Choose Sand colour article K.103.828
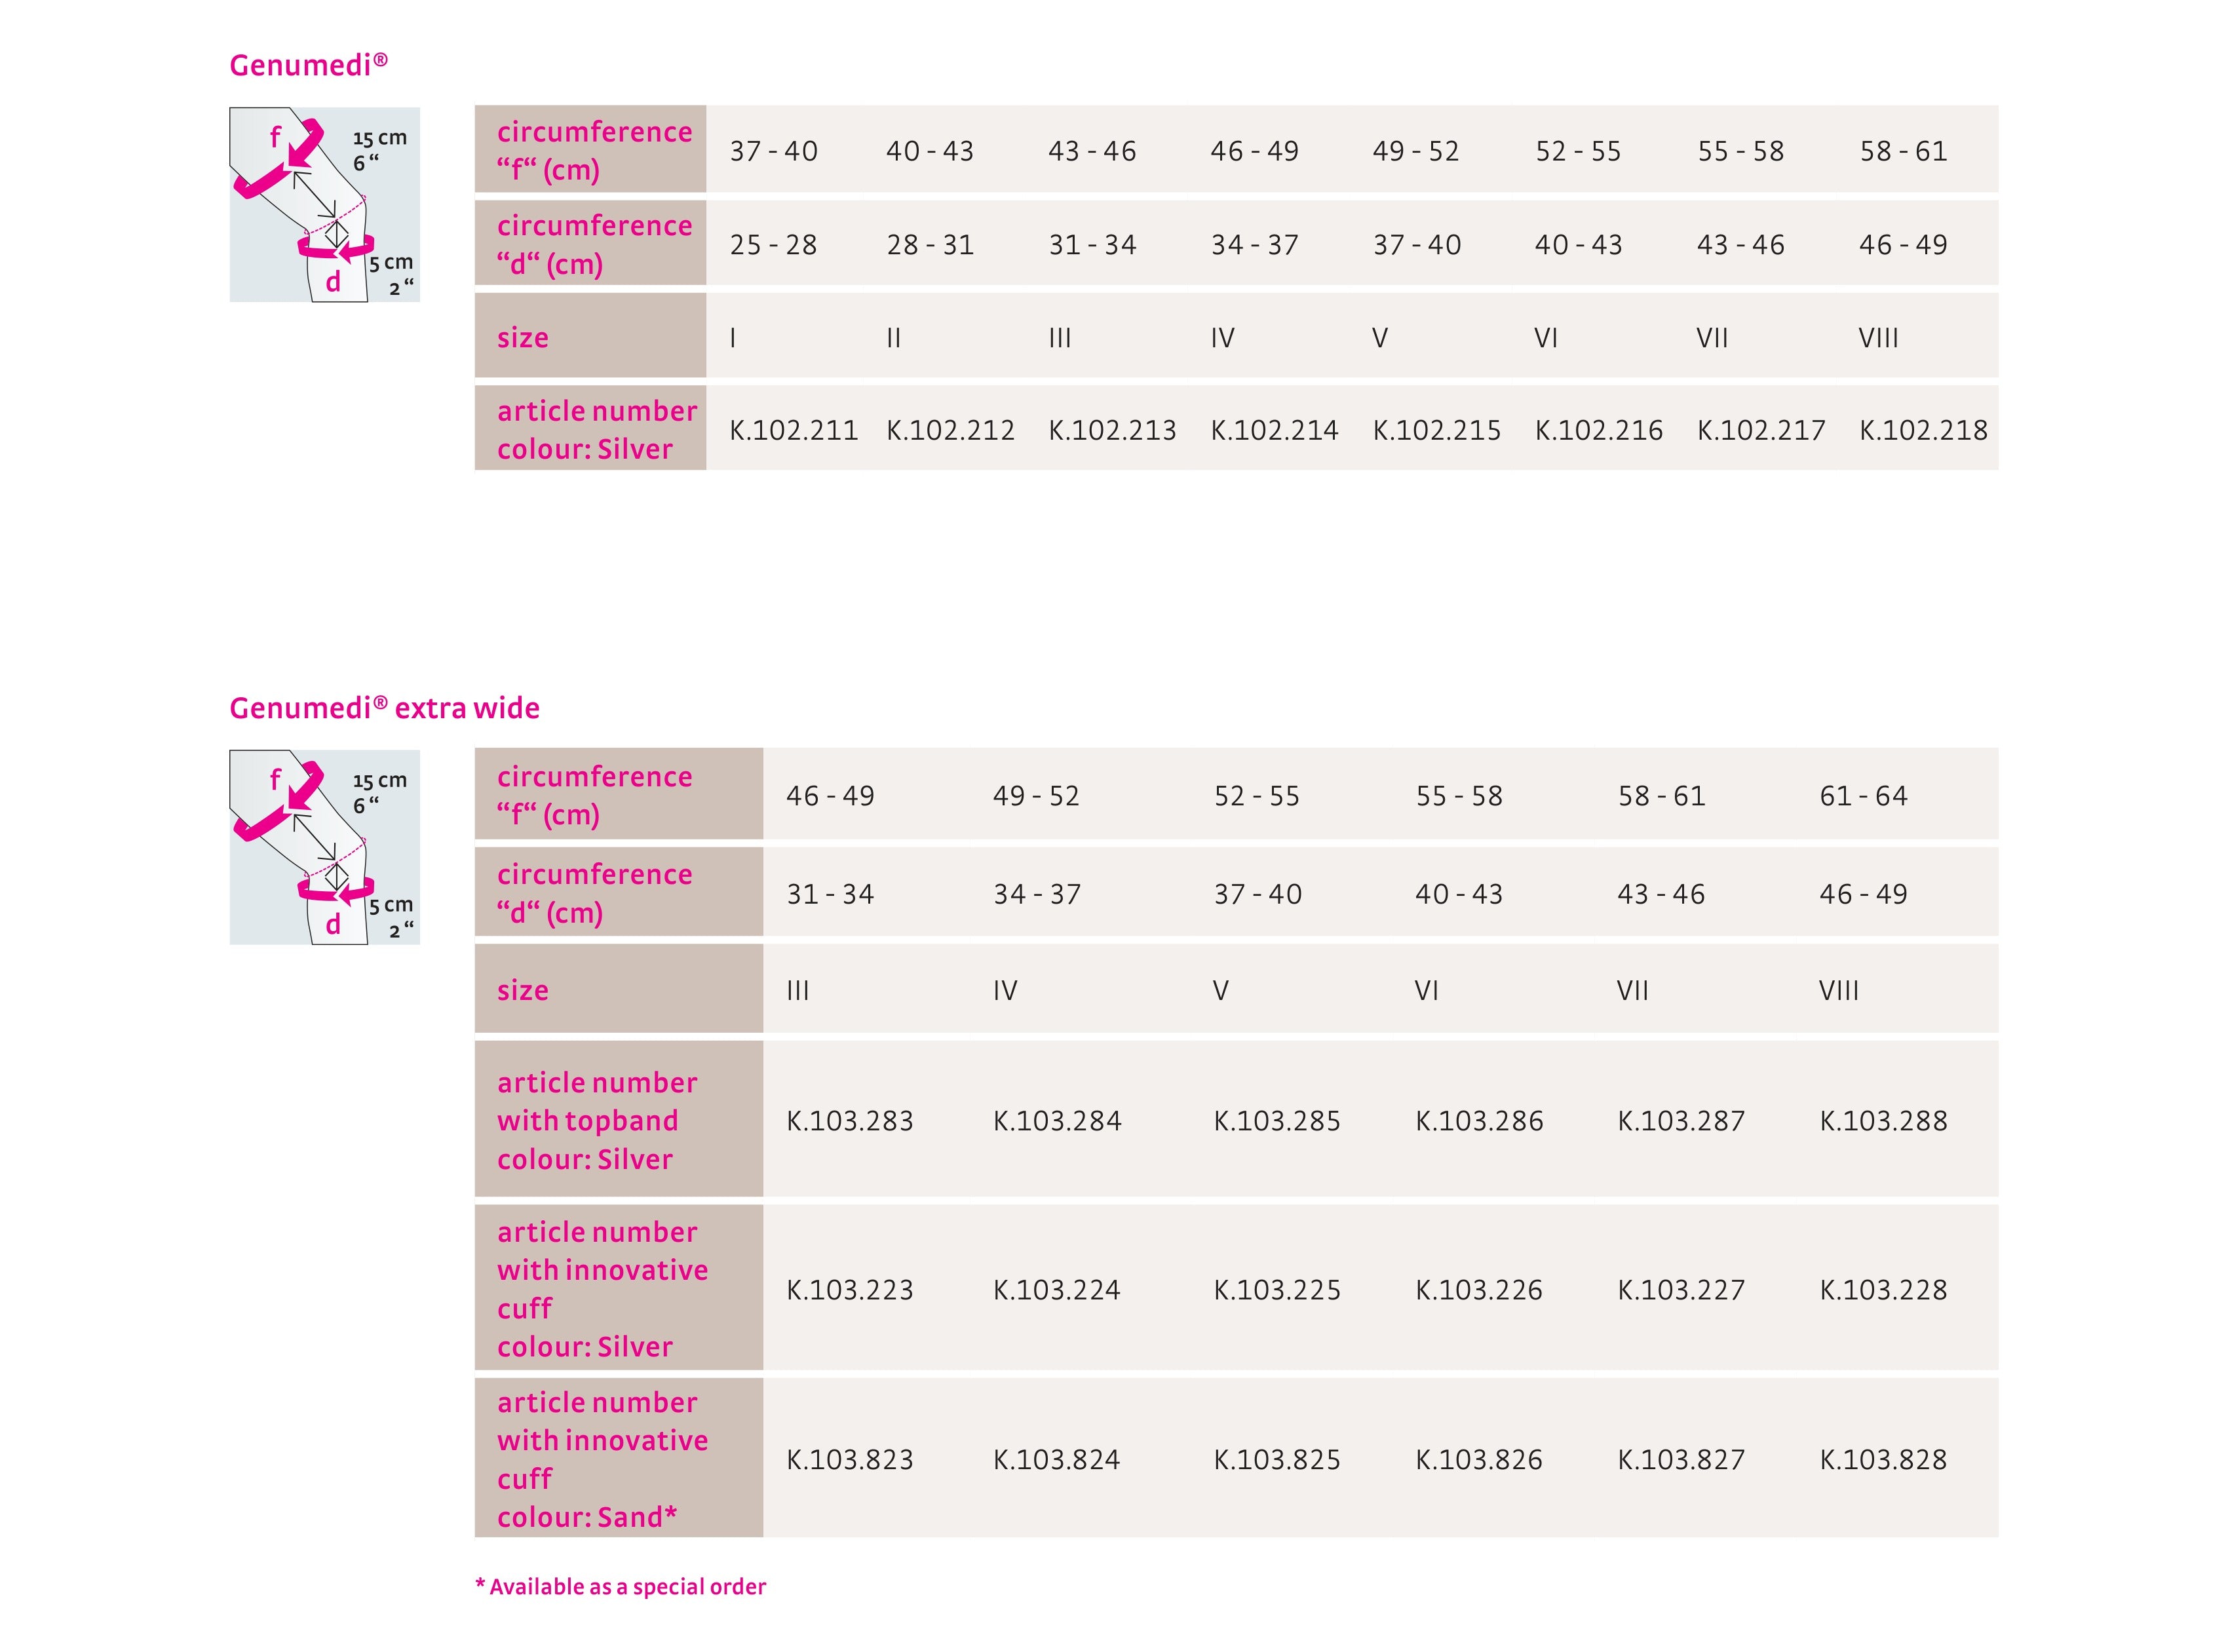The height and width of the screenshot is (1652, 2228). tap(1883, 1460)
